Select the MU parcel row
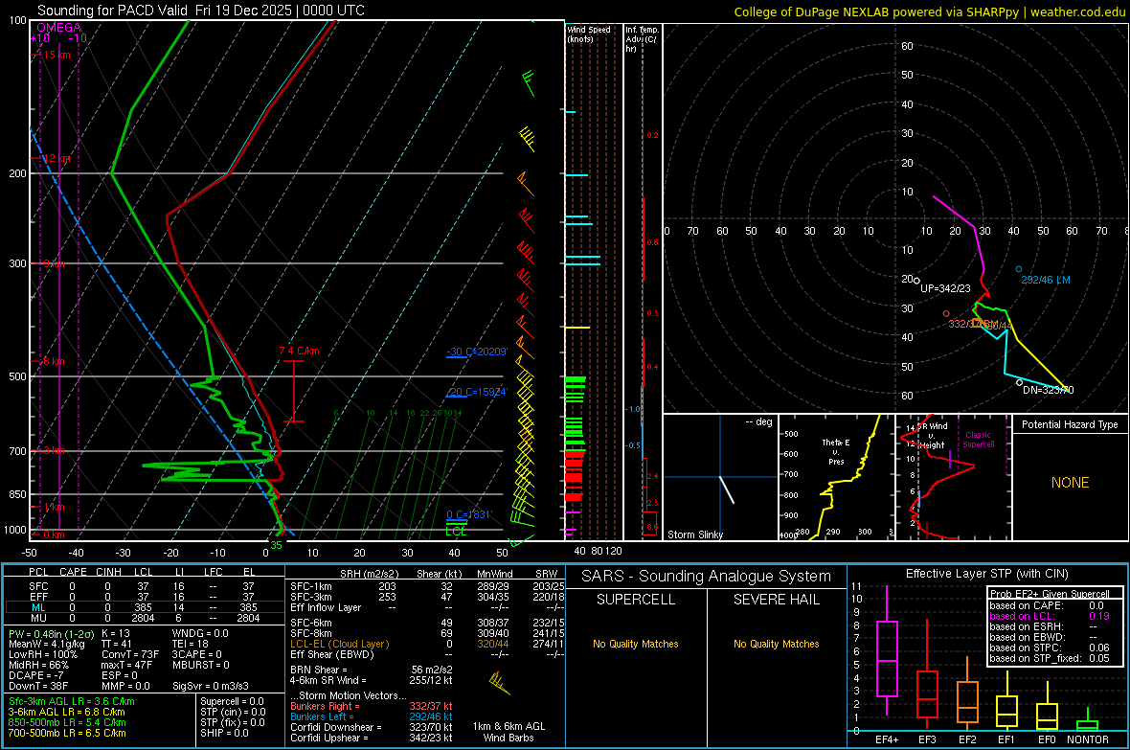1130x750 pixels. click(145, 618)
